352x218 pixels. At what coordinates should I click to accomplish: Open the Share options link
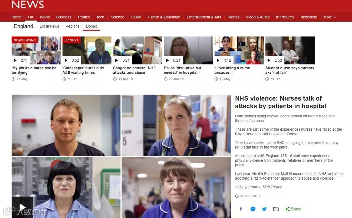tap(293, 209)
